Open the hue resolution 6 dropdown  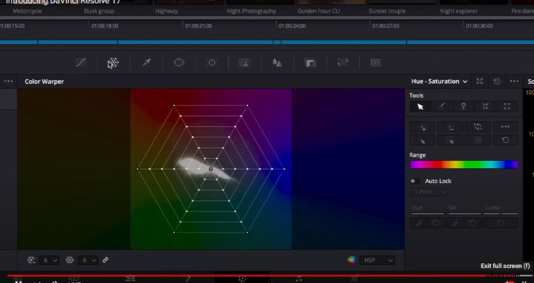tap(50, 260)
